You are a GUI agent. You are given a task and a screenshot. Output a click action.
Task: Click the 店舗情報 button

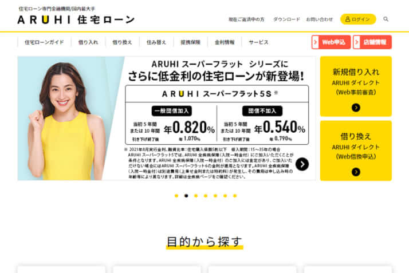[x=372, y=42]
